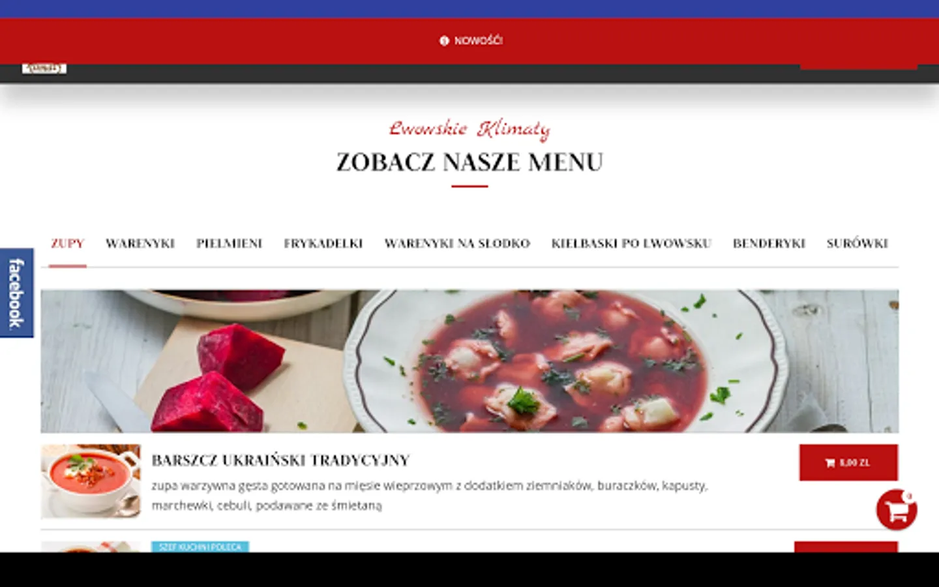The image size is (939, 587).
Task: Click the NOWOŚĆ! red announcement banner
Action: coord(469,40)
